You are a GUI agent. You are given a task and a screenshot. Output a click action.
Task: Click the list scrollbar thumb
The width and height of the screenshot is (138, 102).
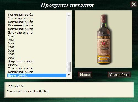69,67
